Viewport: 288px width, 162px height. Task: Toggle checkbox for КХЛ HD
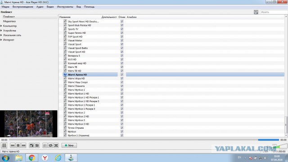[122, 59]
